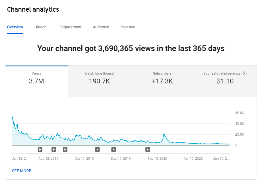Select the Overview tab
Screen dimensions: 260x185
tap(15, 27)
